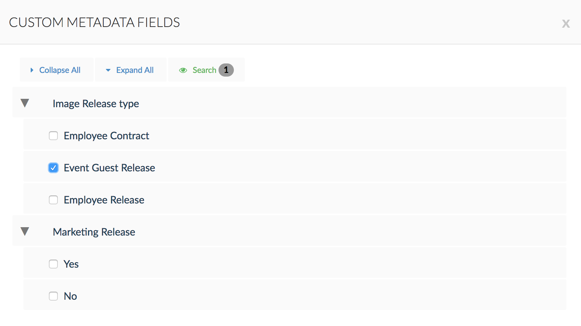Click the right-pointing arrow icon on Collapse All

[32, 70]
